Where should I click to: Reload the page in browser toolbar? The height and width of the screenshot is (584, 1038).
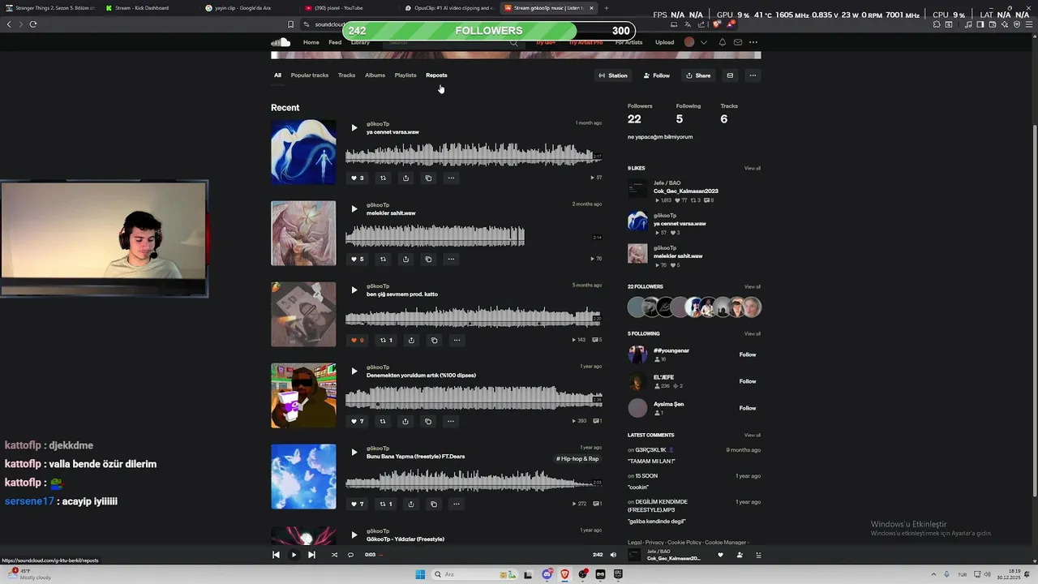click(33, 24)
